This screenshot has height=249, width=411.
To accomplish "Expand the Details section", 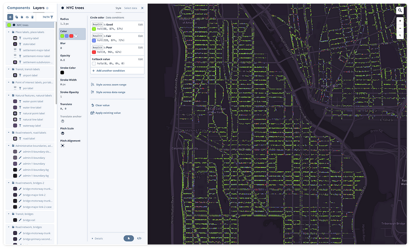I will [x=97, y=239].
